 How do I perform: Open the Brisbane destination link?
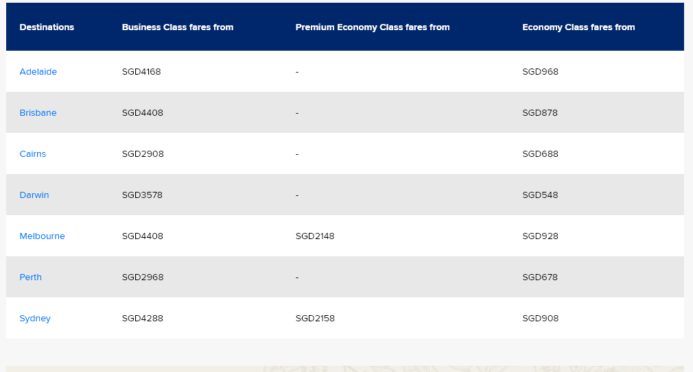(x=38, y=113)
